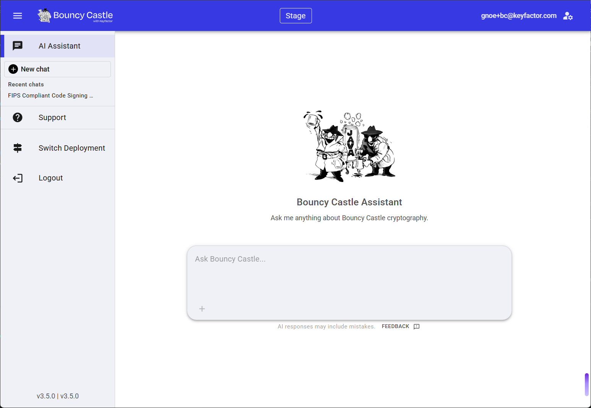The height and width of the screenshot is (408, 591).
Task: Select AI Assistant in the sidebar
Action: coord(58,46)
